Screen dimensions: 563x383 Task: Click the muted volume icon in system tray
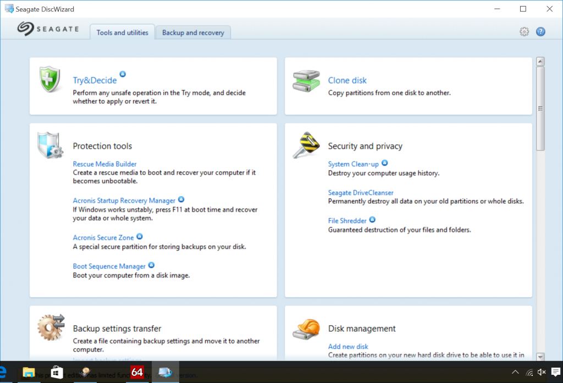click(542, 372)
